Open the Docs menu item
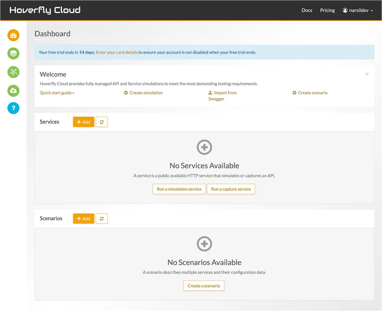Screen dimensions: 382x311 point(307,10)
